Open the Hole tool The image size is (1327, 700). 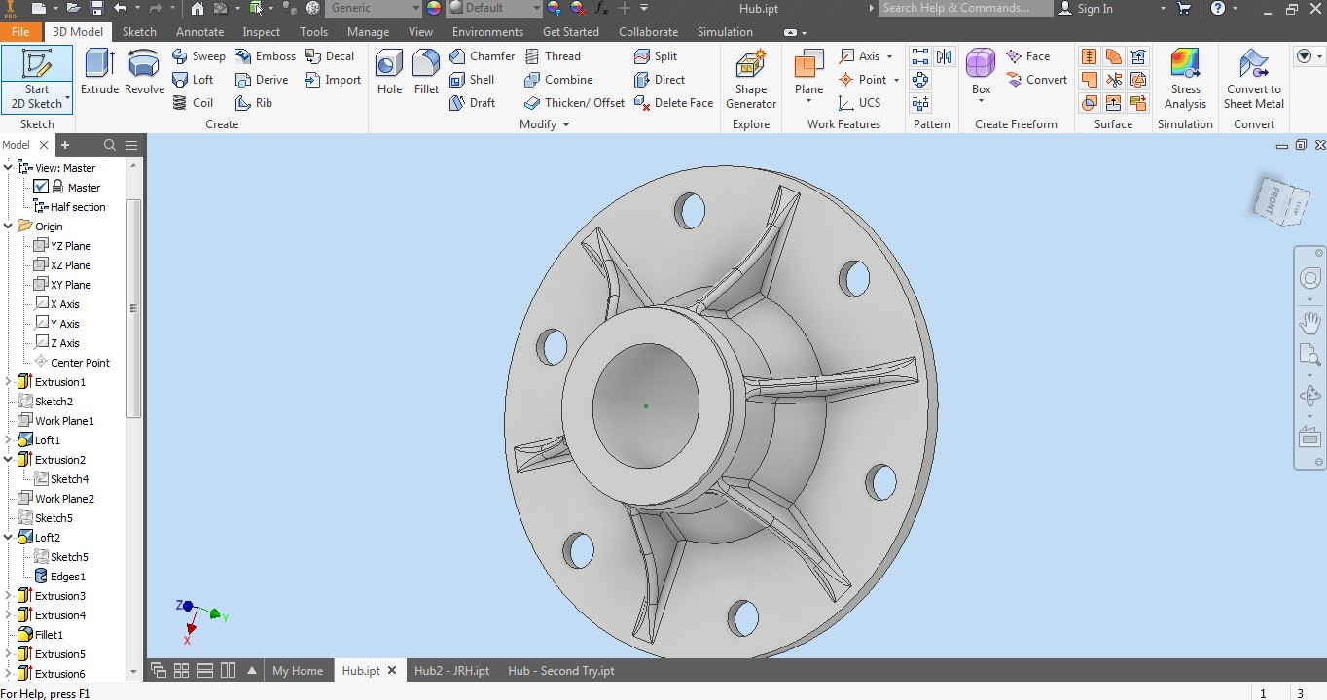(x=389, y=73)
